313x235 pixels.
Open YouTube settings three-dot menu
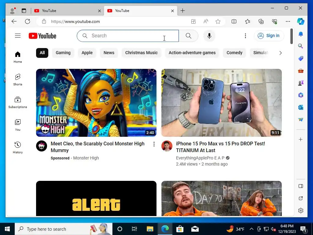click(245, 36)
